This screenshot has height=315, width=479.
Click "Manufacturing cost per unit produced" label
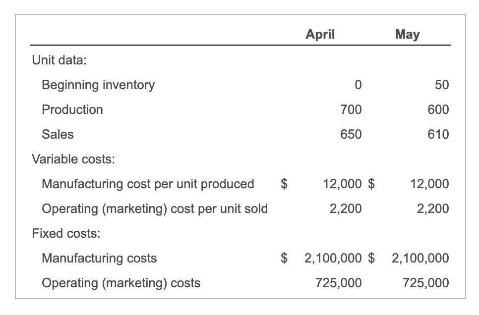pyautogui.click(x=148, y=184)
